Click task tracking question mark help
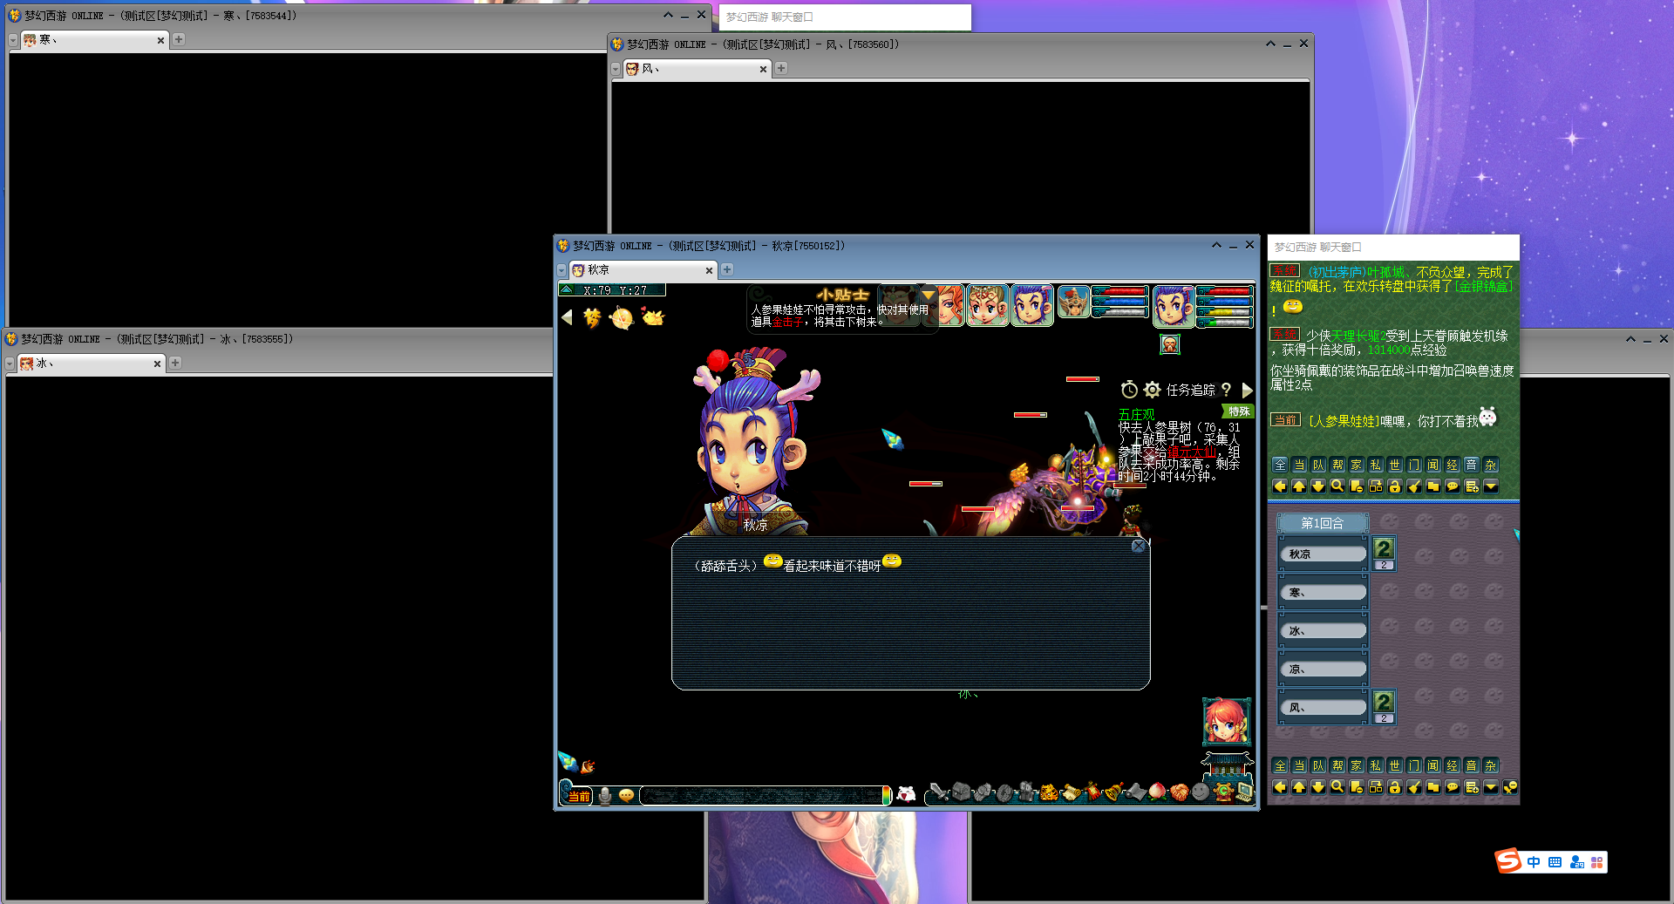The height and width of the screenshot is (904, 1674). 1226,390
